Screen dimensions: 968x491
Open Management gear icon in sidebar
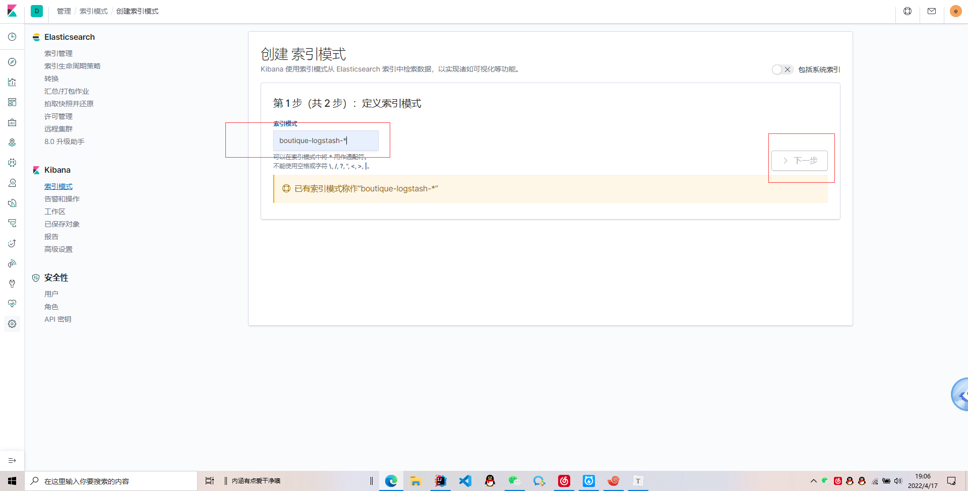(12, 324)
